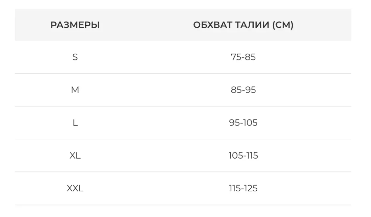Screen dimensions: 371x217
Task: Select the XXL size cell
Action: tap(75, 188)
